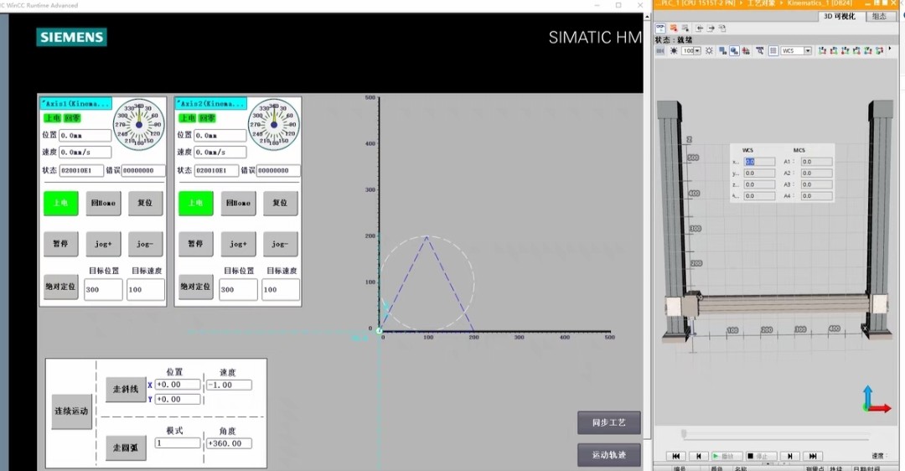Click the trace zoom icon before the grid icon

point(760,51)
